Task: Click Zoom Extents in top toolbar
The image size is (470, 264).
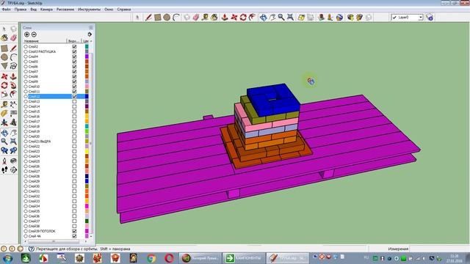Action: (290, 18)
